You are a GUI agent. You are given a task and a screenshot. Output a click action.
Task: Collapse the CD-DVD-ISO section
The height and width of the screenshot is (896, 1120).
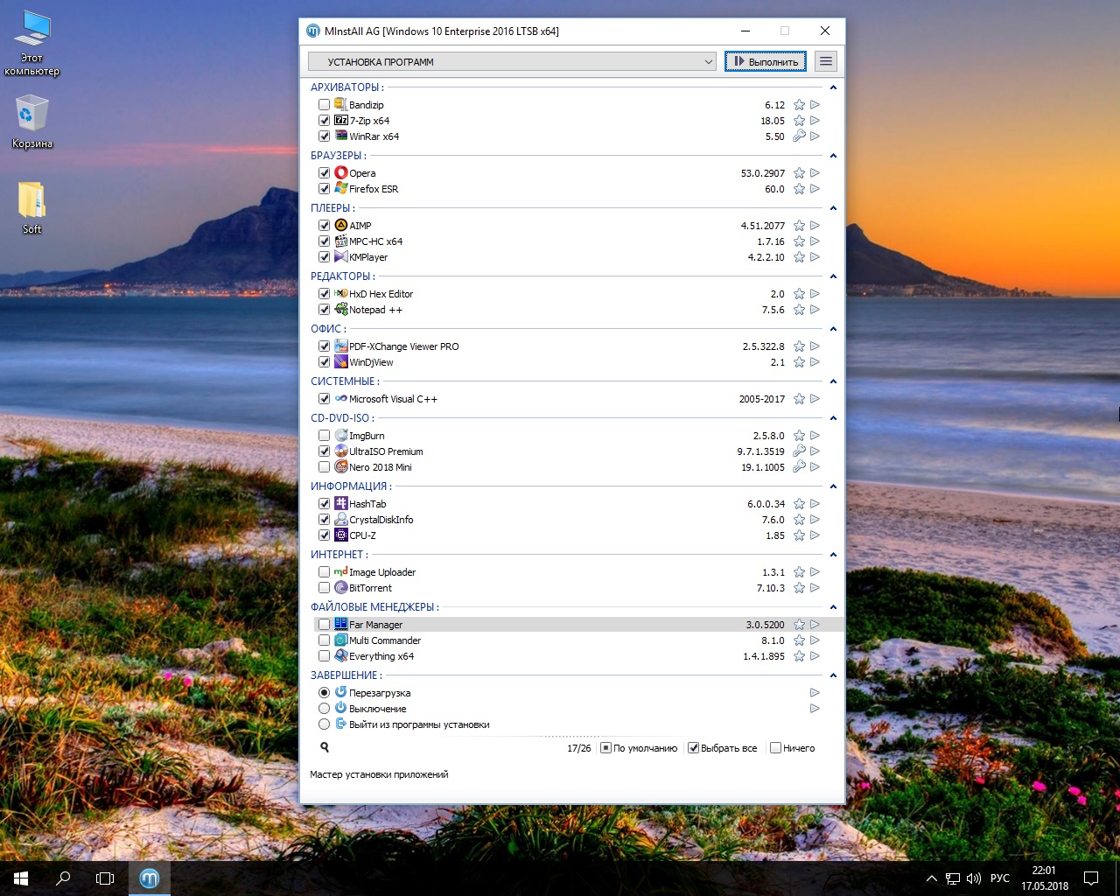click(x=833, y=418)
